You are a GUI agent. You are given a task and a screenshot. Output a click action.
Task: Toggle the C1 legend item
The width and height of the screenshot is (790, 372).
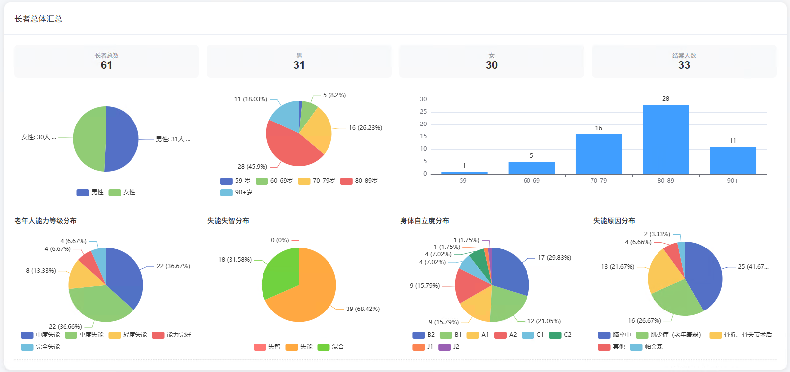(533, 335)
